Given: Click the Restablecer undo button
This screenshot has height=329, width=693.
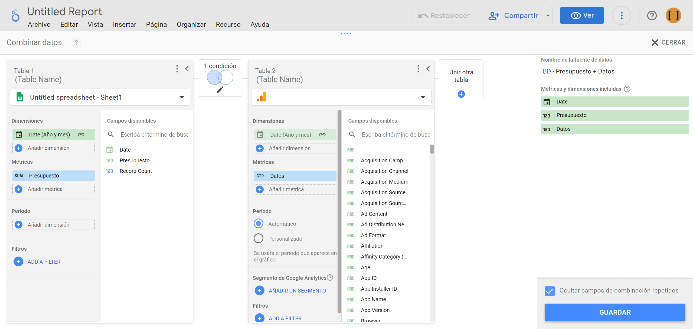Looking at the screenshot, I should point(444,15).
